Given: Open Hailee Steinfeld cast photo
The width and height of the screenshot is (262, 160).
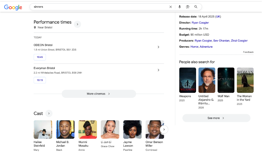Looking at the screenshot, I should (43, 130).
